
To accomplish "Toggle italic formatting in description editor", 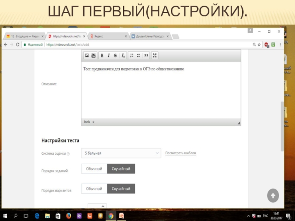I will point(109,56).
